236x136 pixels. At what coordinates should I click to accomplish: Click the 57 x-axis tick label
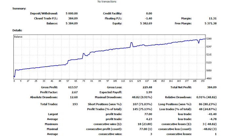click(68, 81)
